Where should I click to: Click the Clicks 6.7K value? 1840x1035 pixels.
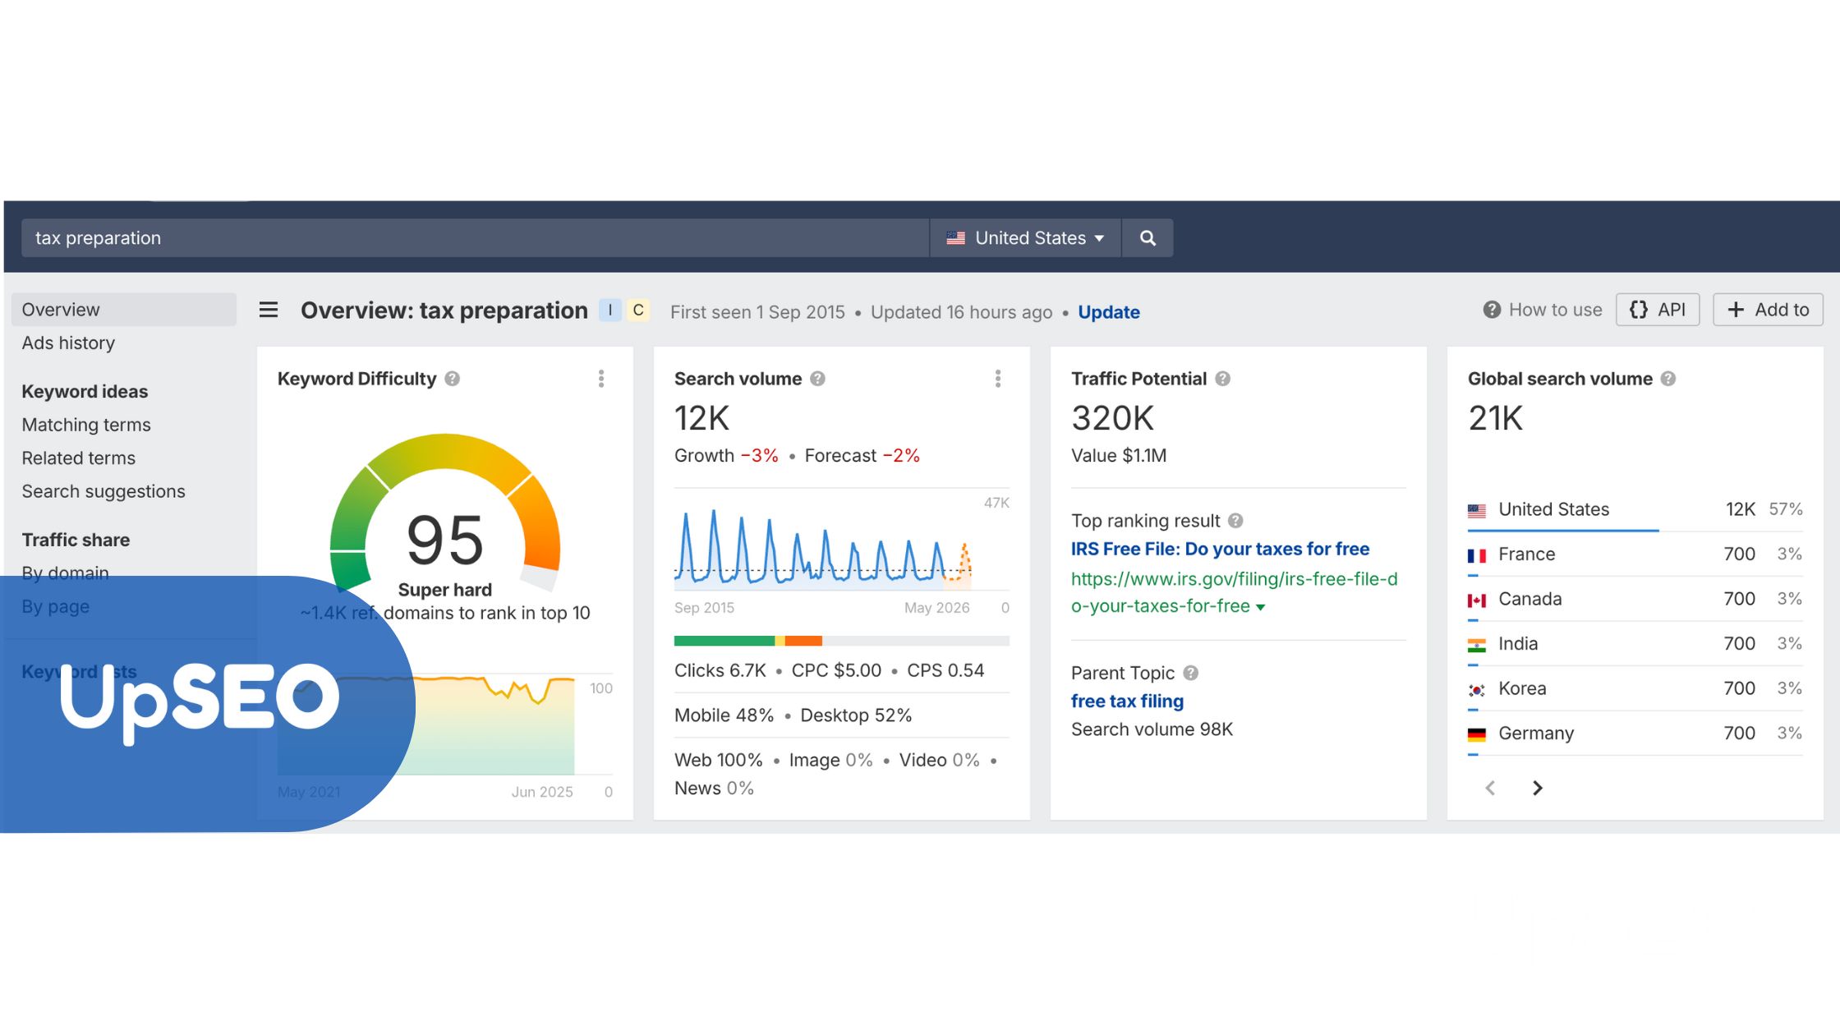point(720,671)
